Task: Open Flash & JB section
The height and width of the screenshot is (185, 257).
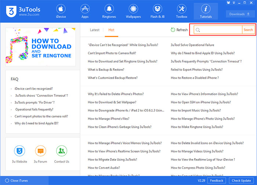Action: click(x=158, y=11)
